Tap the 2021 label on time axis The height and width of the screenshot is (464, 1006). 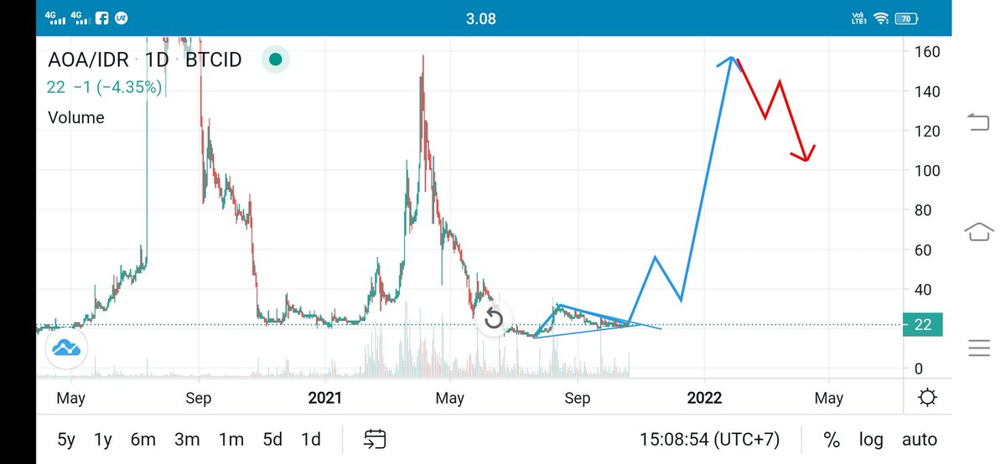point(324,399)
